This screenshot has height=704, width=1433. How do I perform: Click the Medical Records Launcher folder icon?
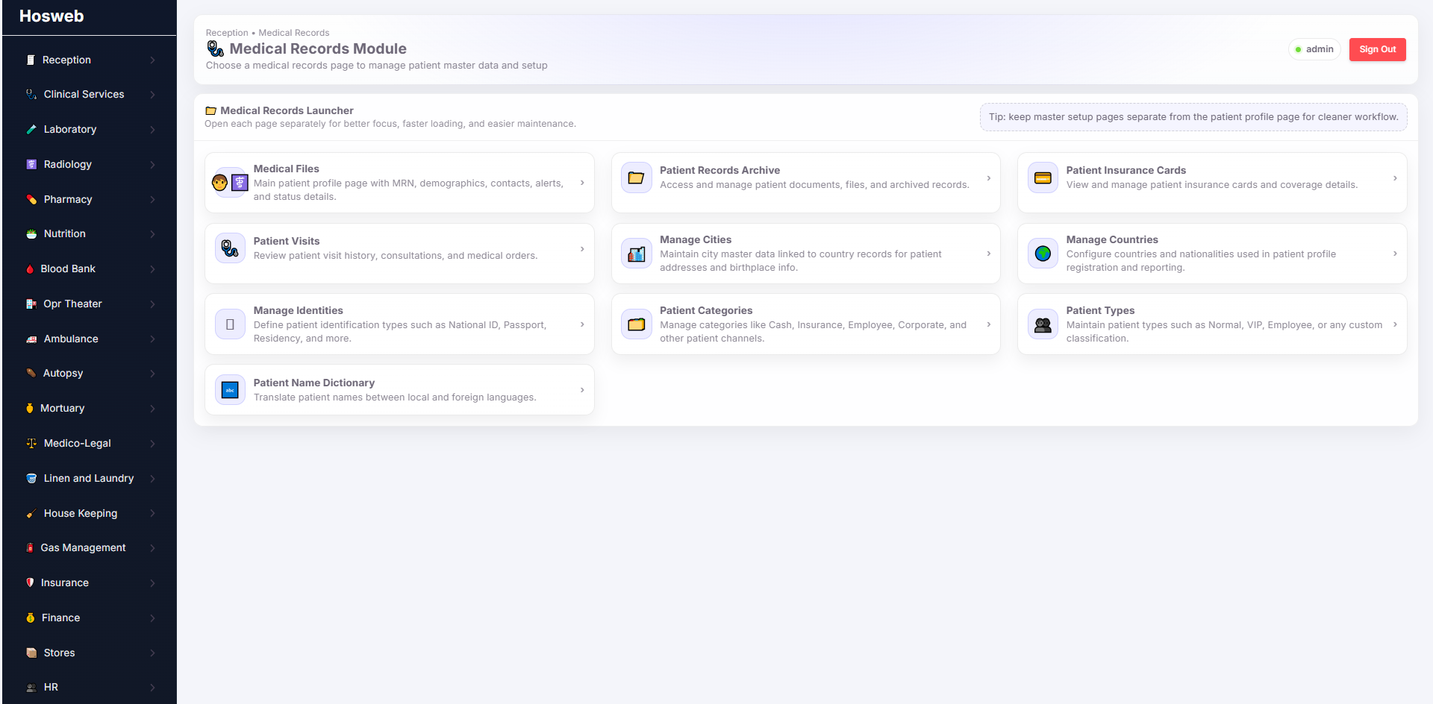tap(210, 110)
